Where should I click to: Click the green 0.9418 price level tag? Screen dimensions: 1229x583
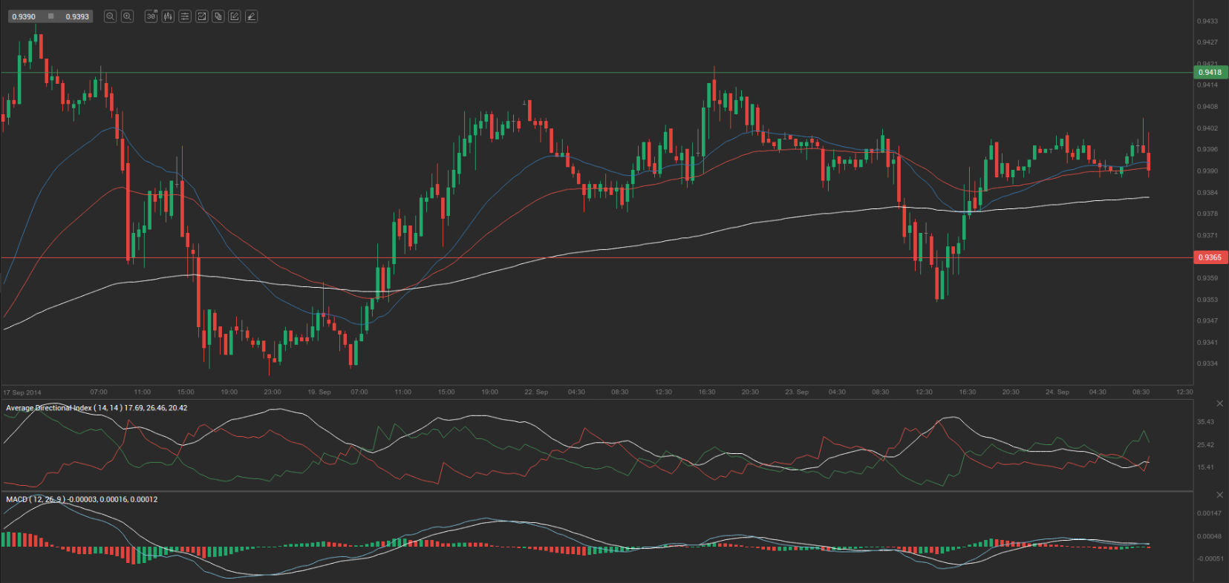pyautogui.click(x=1210, y=73)
